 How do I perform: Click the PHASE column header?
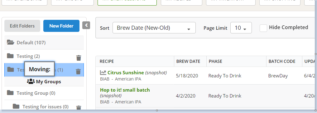tap(215, 61)
